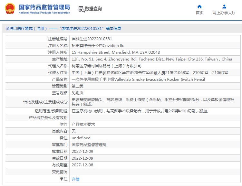
Task: Open the 首页 home menu item
Action: pos(199,13)
